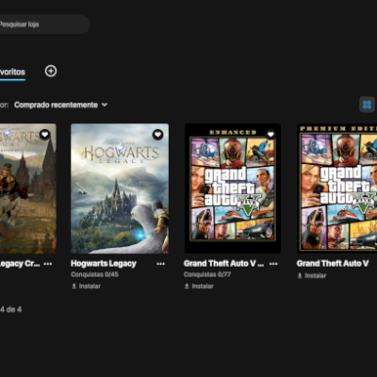
Task: Click Conquistas 0/77 text
Action: [x=207, y=274]
